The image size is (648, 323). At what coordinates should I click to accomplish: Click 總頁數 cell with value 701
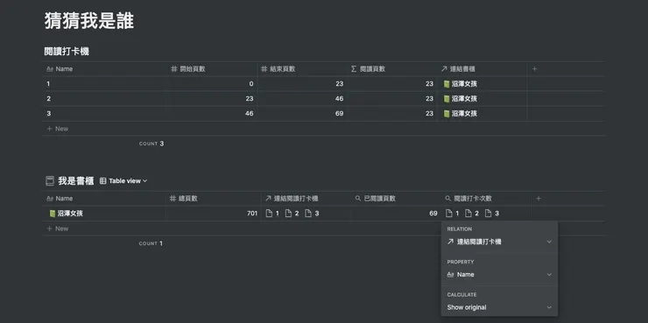214,214
